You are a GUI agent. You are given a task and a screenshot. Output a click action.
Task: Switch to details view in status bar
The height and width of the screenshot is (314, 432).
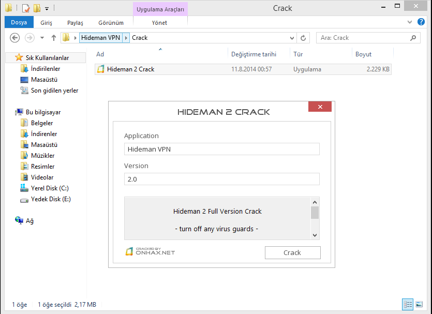point(408,304)
